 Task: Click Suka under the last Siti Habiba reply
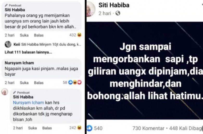(32, 128)
